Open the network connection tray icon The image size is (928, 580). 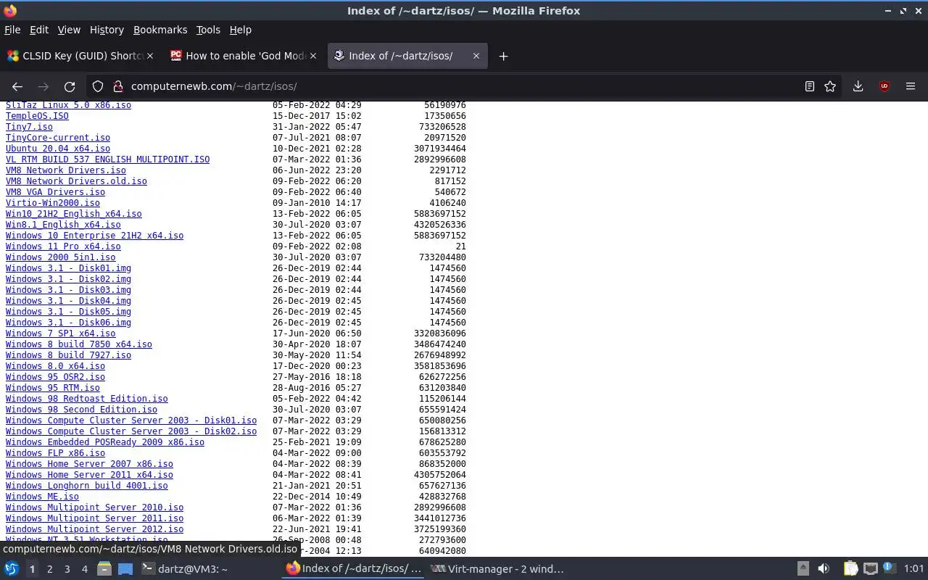(x=870, y=568)
